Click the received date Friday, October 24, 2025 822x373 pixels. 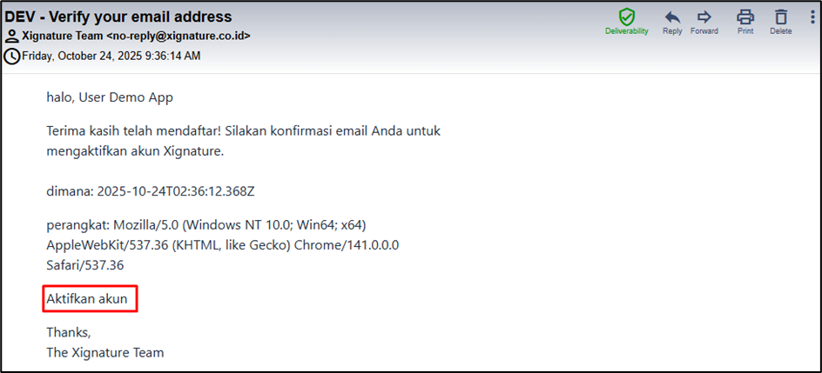(x=111, y=56)
